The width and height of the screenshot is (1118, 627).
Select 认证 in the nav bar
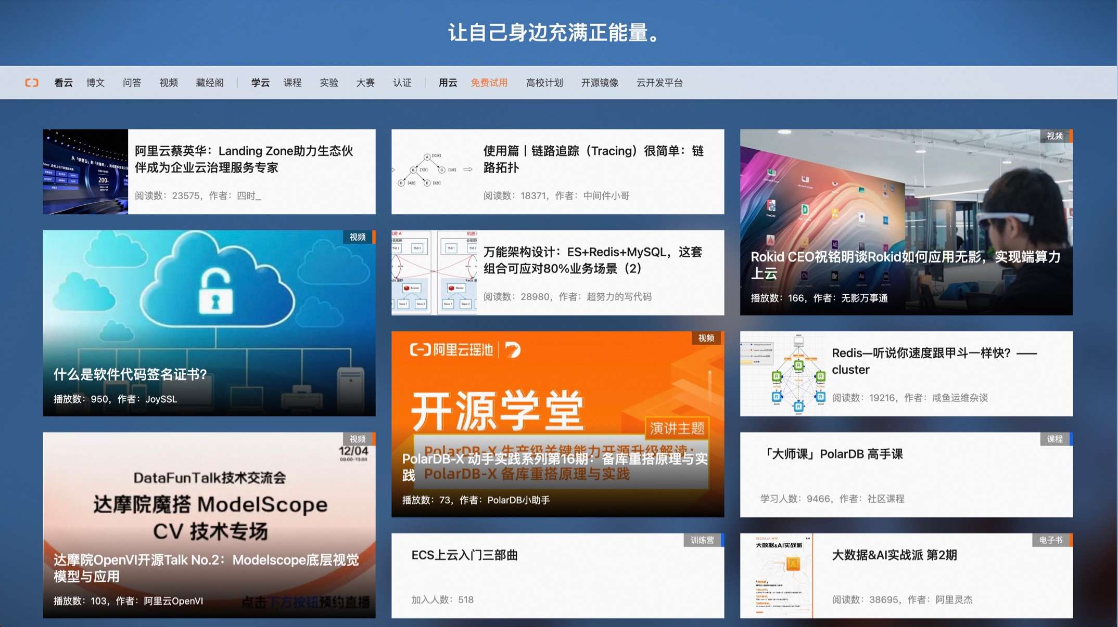click(x=402, y=83)
